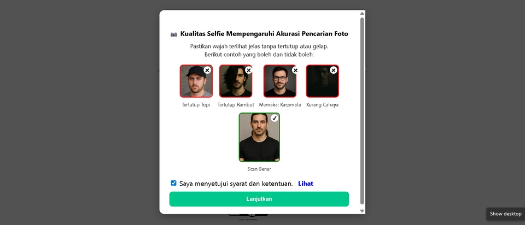
Task: Click the dialog's vertical scrollbar thumb
Action: [x=362, y=111]
